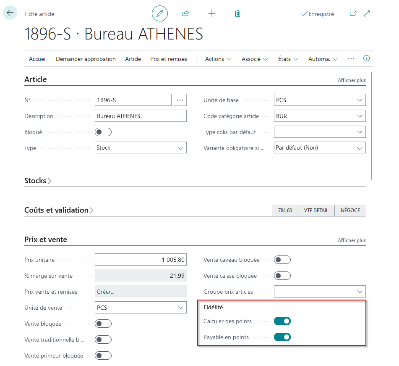Click the VTE DETAIL summary value

tap(316, 210)
